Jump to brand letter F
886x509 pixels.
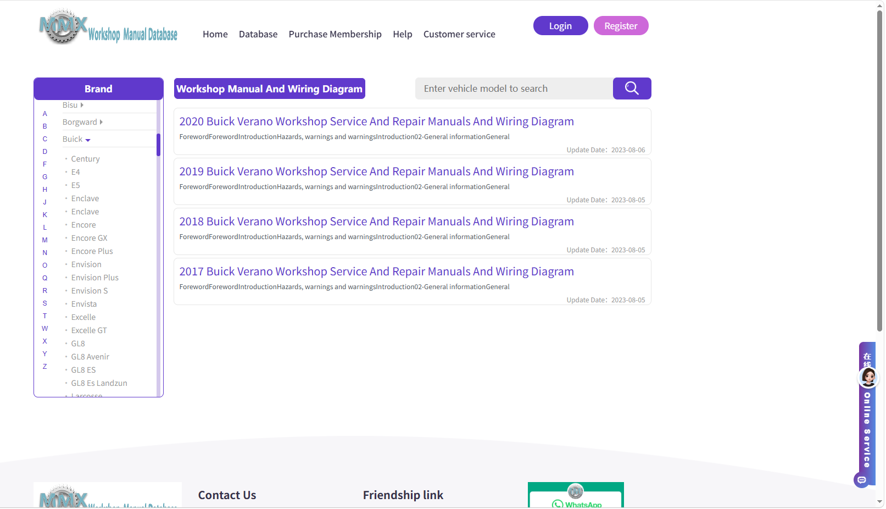pos(45,164)
